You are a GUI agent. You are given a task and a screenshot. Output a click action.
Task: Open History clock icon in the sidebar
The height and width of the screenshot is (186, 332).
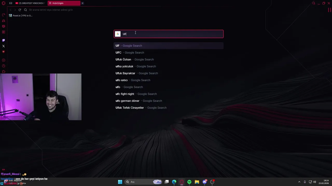point(3,66)
